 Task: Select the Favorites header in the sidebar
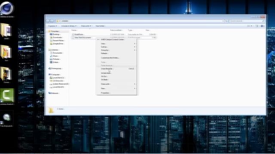54,31
